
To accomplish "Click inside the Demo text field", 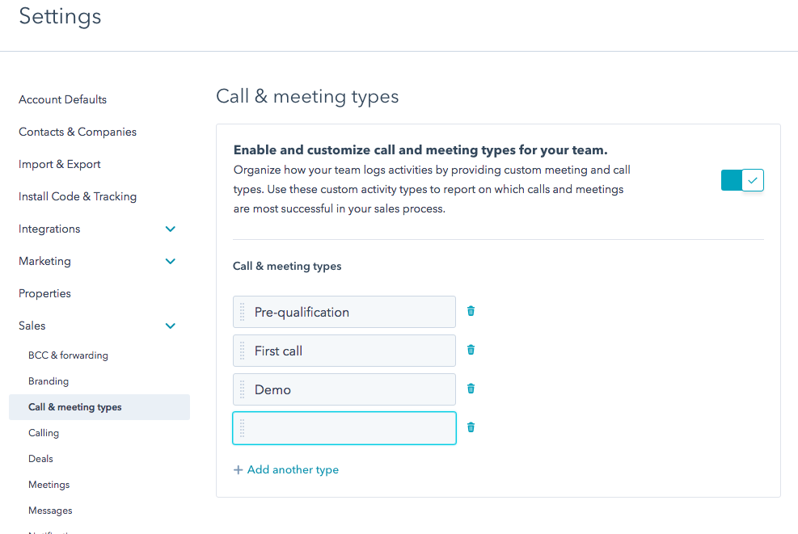I will (344, 389).
